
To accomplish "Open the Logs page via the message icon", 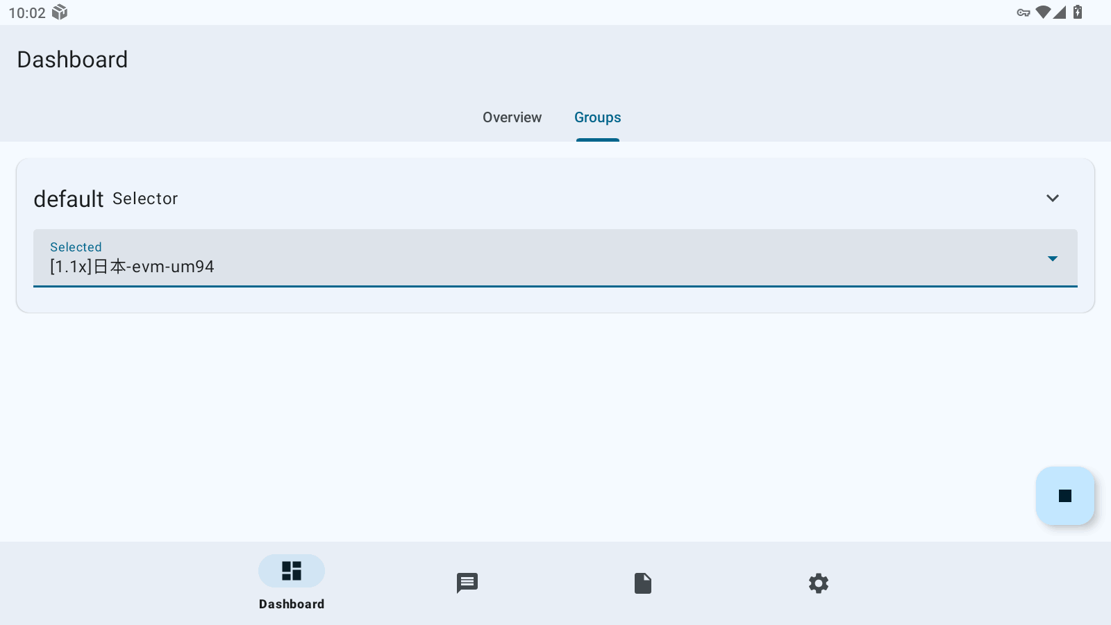I will click(467, 583).
